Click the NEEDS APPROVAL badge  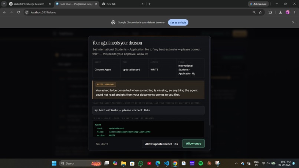pos(106,85)
